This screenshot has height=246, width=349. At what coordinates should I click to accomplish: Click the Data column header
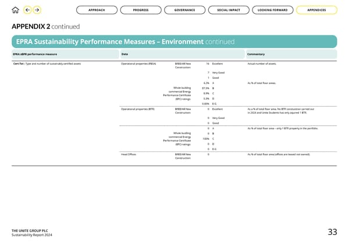click(x=124, y=54)
